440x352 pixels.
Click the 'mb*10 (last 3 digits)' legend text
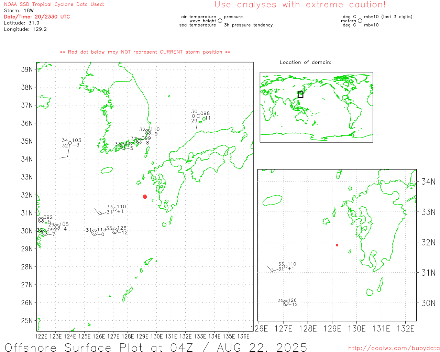[x=388, y=17]
